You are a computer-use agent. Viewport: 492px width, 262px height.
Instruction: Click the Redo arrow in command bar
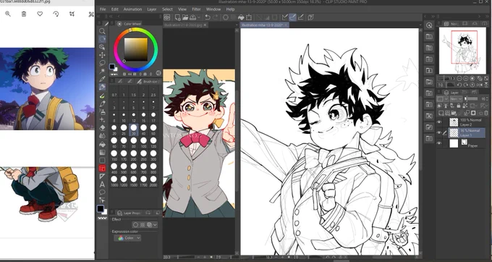point(216,17)
